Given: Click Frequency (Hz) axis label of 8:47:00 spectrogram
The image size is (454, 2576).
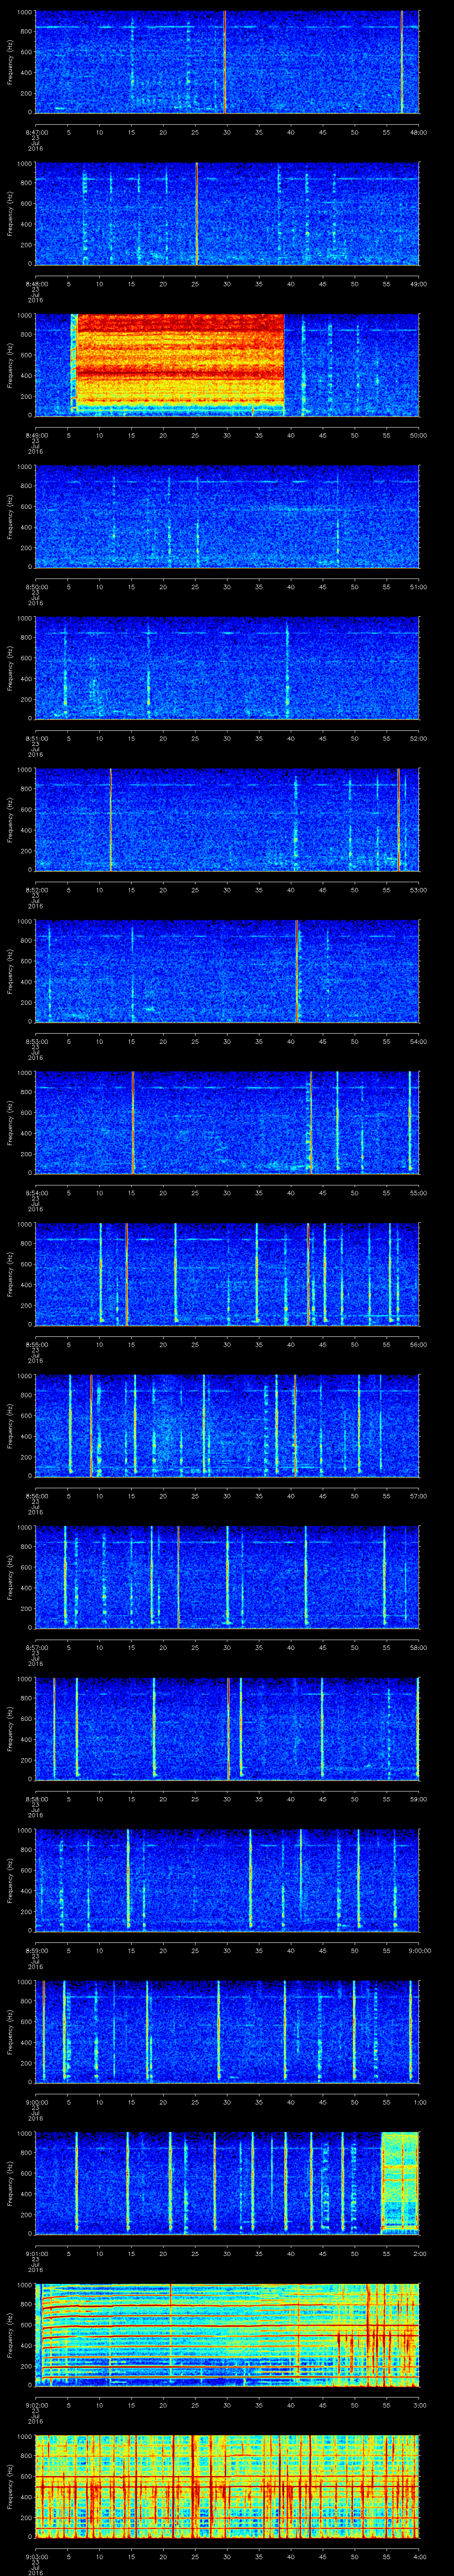Looking at the screenshot, I should 10,62.
